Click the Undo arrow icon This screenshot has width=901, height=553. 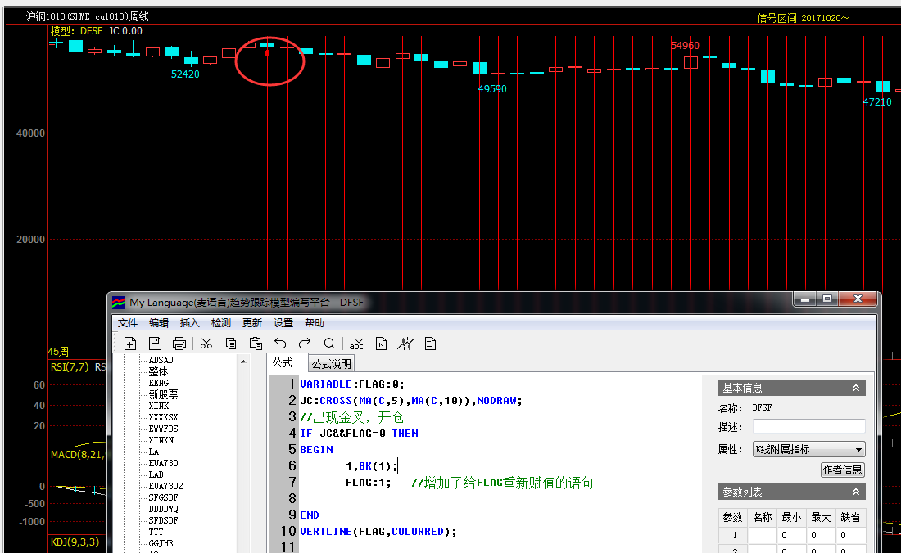(x=280, y=344)
